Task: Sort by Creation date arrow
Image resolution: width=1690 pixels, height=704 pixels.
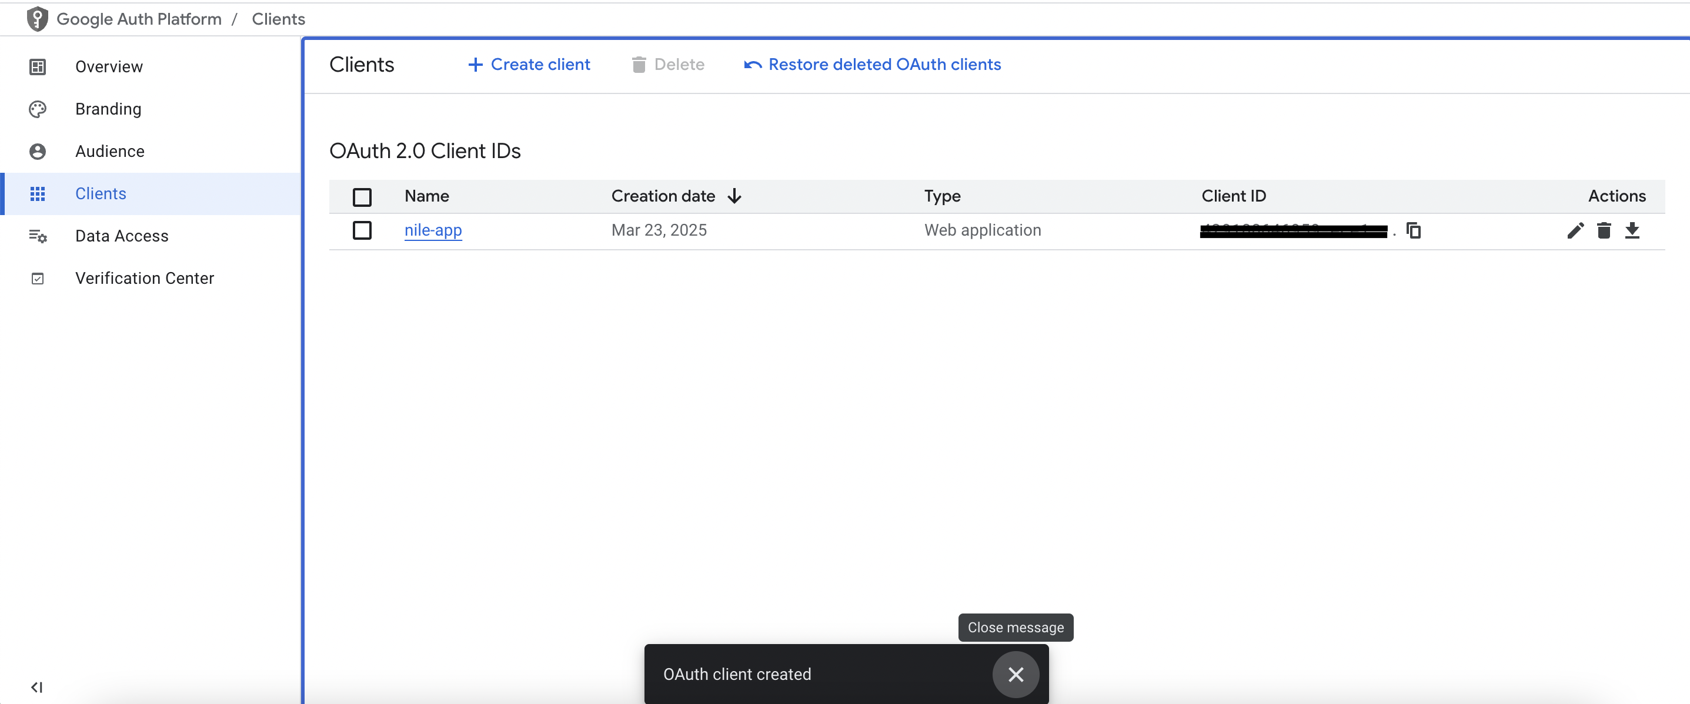Action: point(734,196)
